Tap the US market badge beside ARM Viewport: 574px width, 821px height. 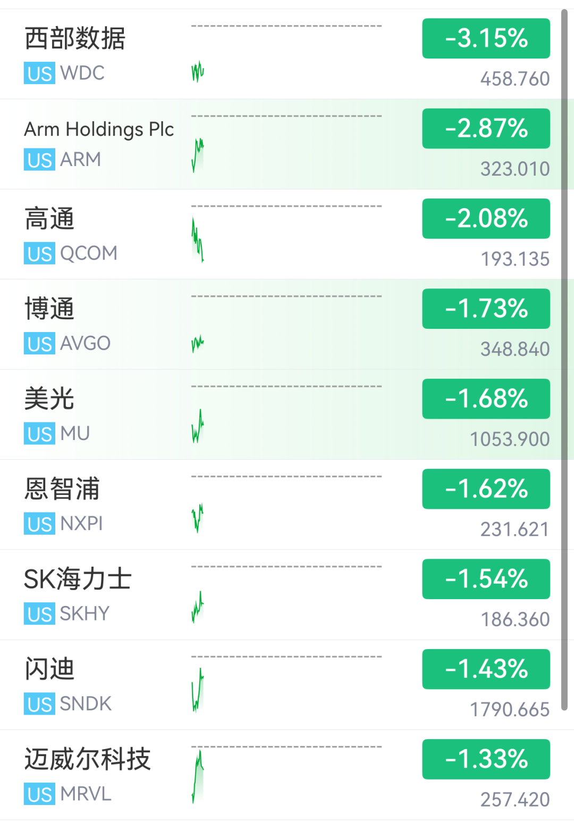[x=39, y=160]
